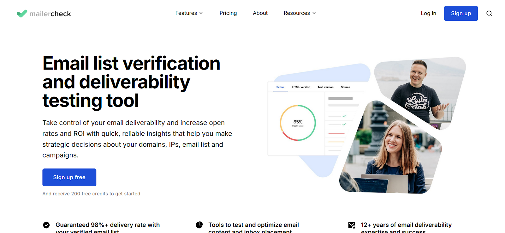The height and width of the screenshot is (233, 505).
Task: Select the Score tab in preview
Action: [x=280, y=87]
